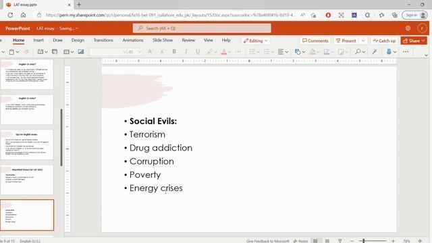Image resolution: width=432 pixels, height=243 pixels.
Task: Click the PowerPoint app name link
Action: [x=18, y=28]
